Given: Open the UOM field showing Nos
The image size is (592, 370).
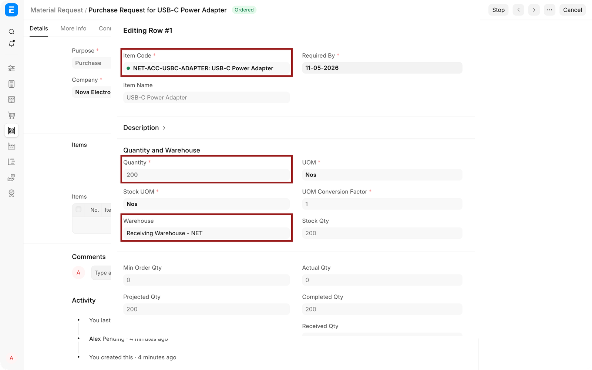Looking at the screenshot, I should 382,175.
